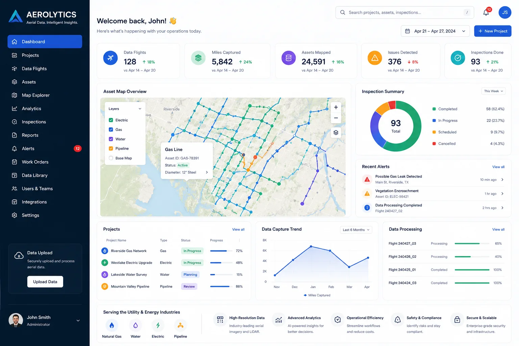Toggle the Pipeline layer checkbox
This screenshot has height=346, width=519.
coord(111,149)
